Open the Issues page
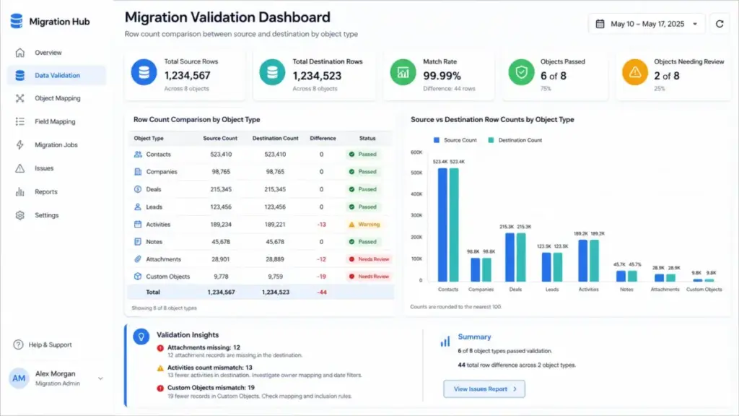Screen dimensions: 739x416 [x=44, y=168]
